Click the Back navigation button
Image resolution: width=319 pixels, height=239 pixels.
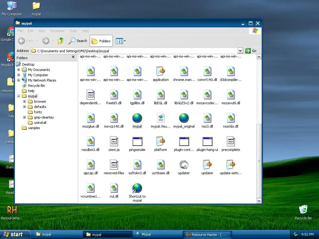pyautogui.click(x=26, y=41)
